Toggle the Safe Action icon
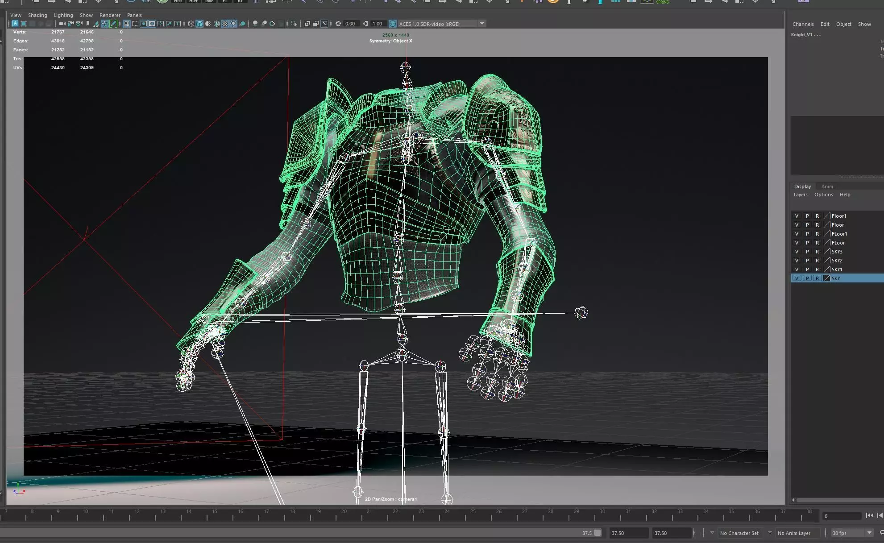884x543 pixels. pyautogui.click(x=169, y=24)
